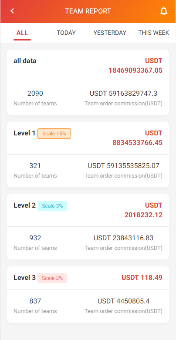This screenshot has height=340, width=176.
Task: Click all data total 18469093367.05
Action: click(135, 70)
